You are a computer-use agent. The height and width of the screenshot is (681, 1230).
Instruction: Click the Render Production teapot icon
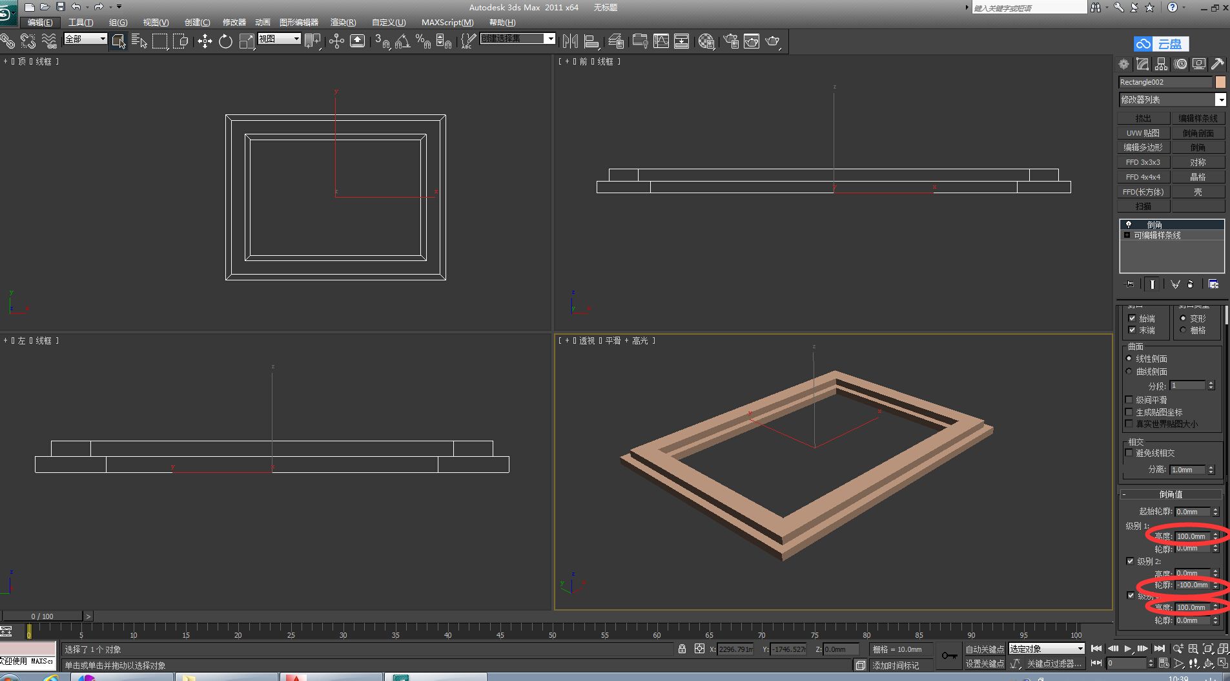(773, 41)
